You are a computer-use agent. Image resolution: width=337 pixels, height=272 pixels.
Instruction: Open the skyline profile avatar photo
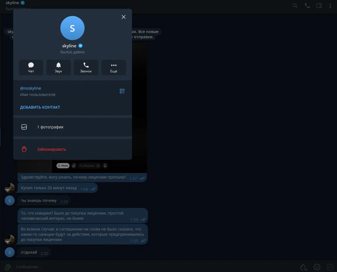[x=72, y=28]
